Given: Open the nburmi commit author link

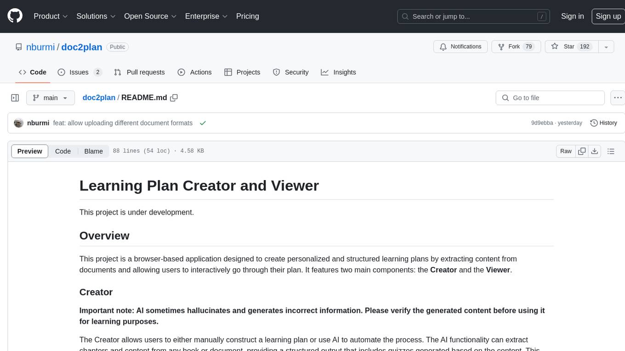Looking at the screenshot, I should tap(38, 123).
